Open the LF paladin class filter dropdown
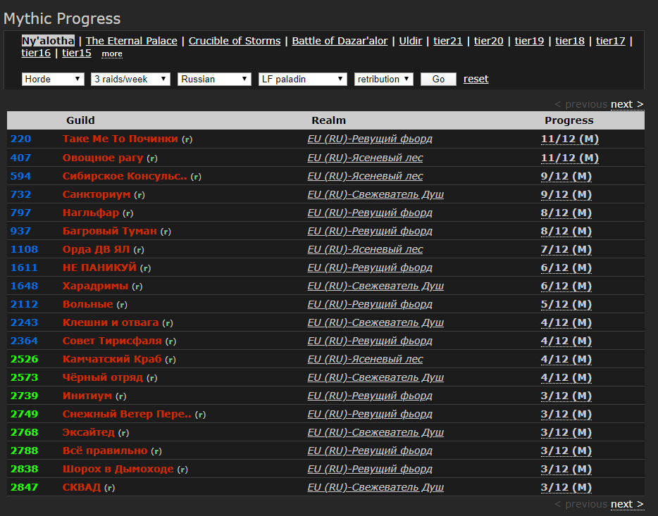This screenshot has height=516, width=658. coord(301,79)
